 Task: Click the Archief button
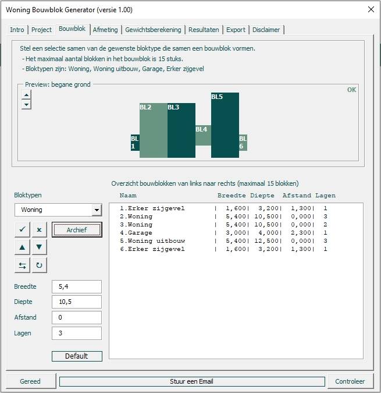(77, 229)
